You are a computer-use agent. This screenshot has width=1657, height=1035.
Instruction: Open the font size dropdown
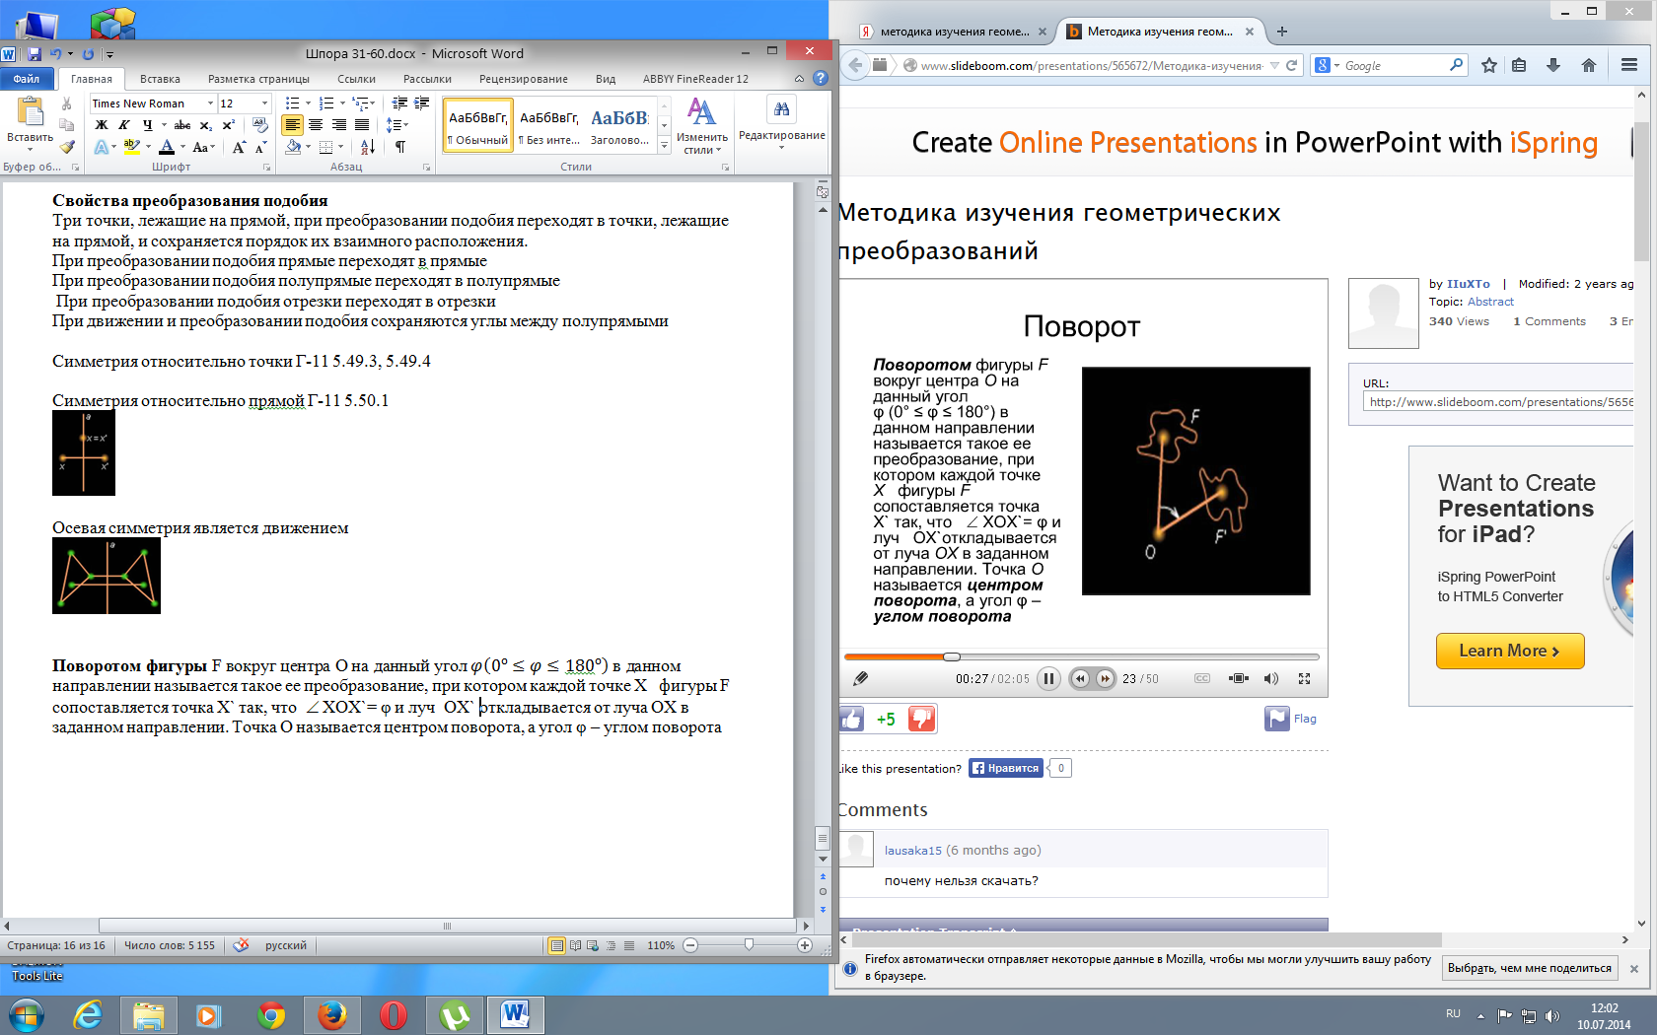tap(264, 103)
